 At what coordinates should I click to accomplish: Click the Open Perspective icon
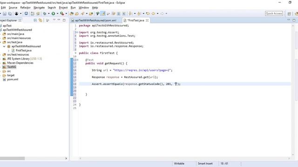[x=289, y=13]
